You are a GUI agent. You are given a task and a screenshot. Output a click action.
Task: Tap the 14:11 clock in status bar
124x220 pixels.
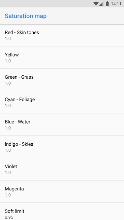(x=116, y=4)
